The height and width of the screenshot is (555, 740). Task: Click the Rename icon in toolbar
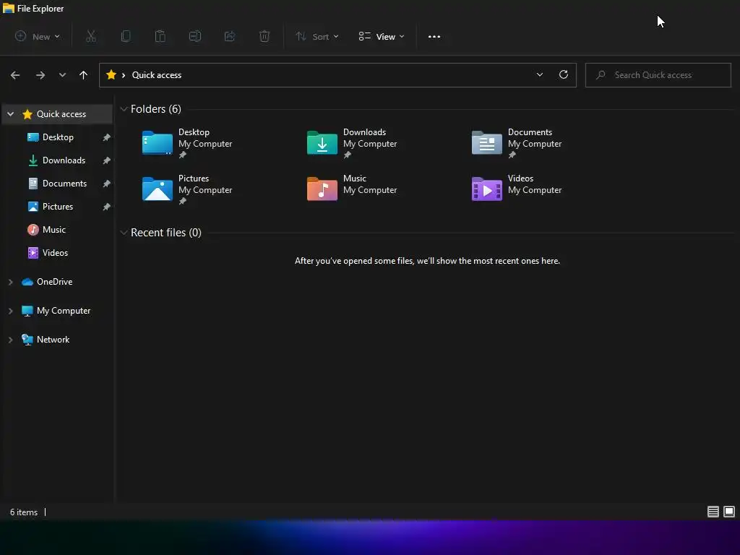(x=195, y=36)
